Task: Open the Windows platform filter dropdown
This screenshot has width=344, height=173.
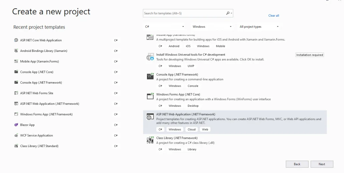Action: [x=212, y=27]
